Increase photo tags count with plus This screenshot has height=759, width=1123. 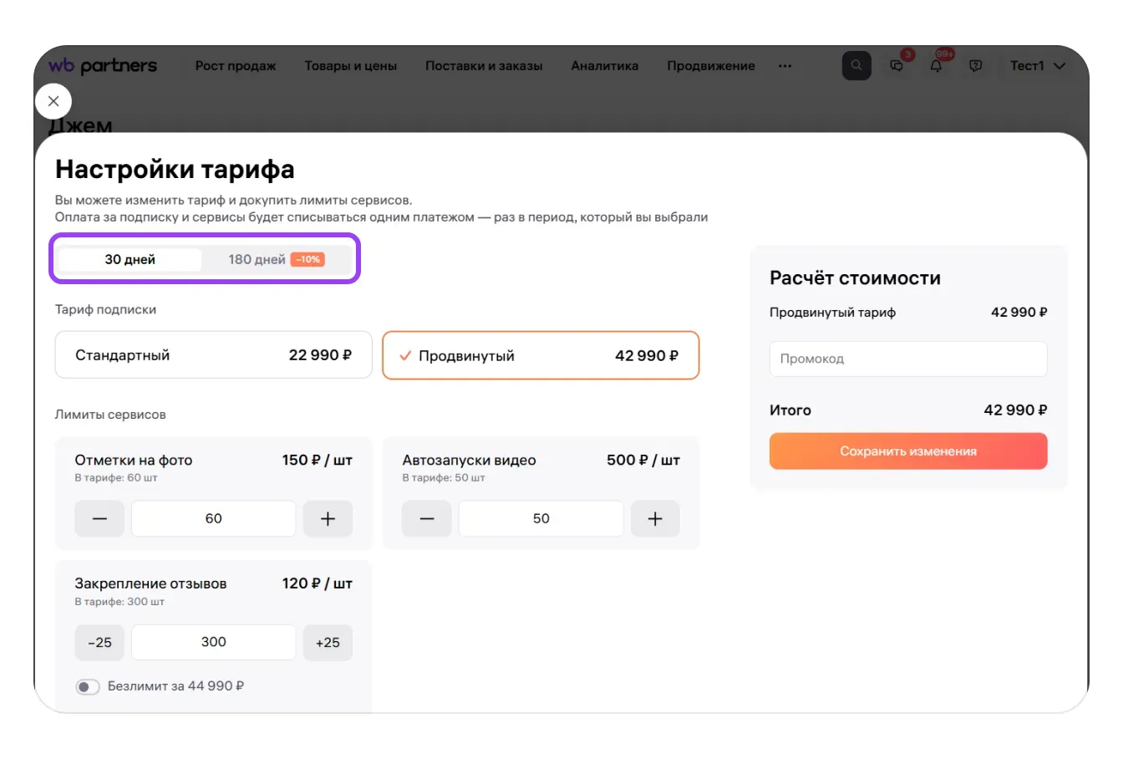pyautogui.click(x=328, y=518)
